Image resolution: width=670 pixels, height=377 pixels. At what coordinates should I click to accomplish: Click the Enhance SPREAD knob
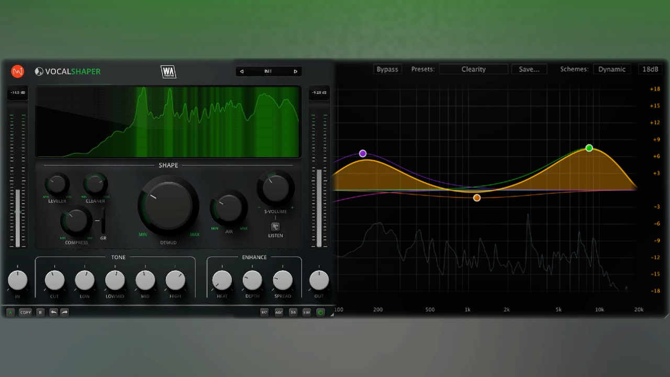pyautogui.click(x=283, y=281)
